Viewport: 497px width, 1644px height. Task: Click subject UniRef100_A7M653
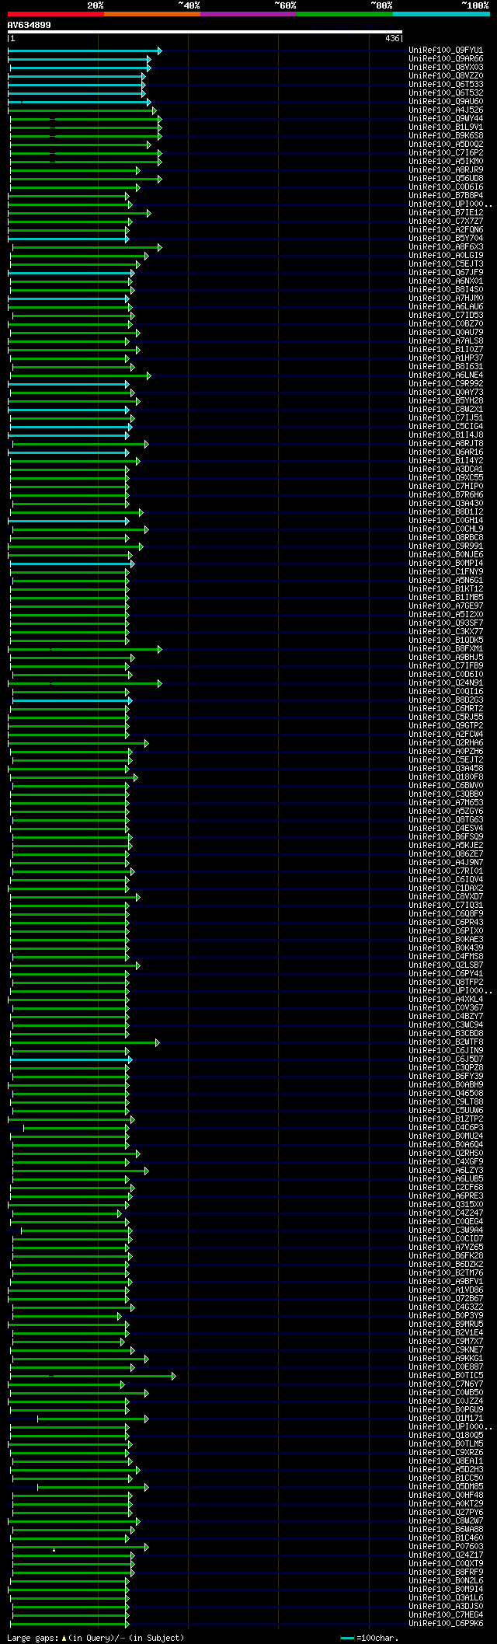click(x=446, y=803)
